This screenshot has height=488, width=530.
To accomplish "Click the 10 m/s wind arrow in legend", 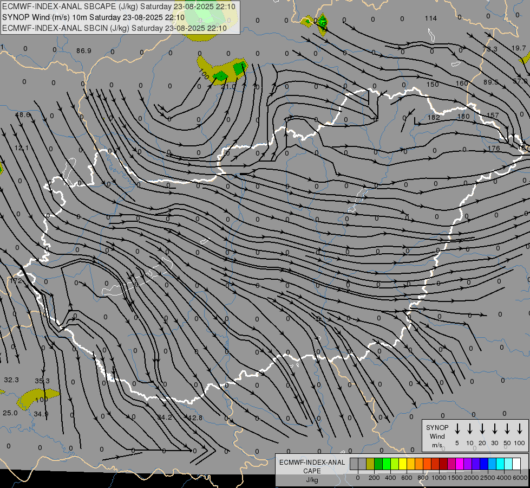I will [x=469, y=429].
